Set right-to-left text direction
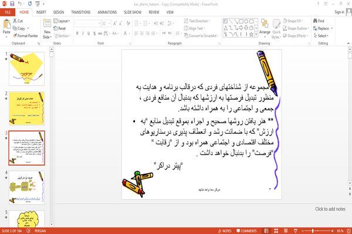The width and height of the screenshot is (352, 234). pyautogui.click(x=170, y=33)
